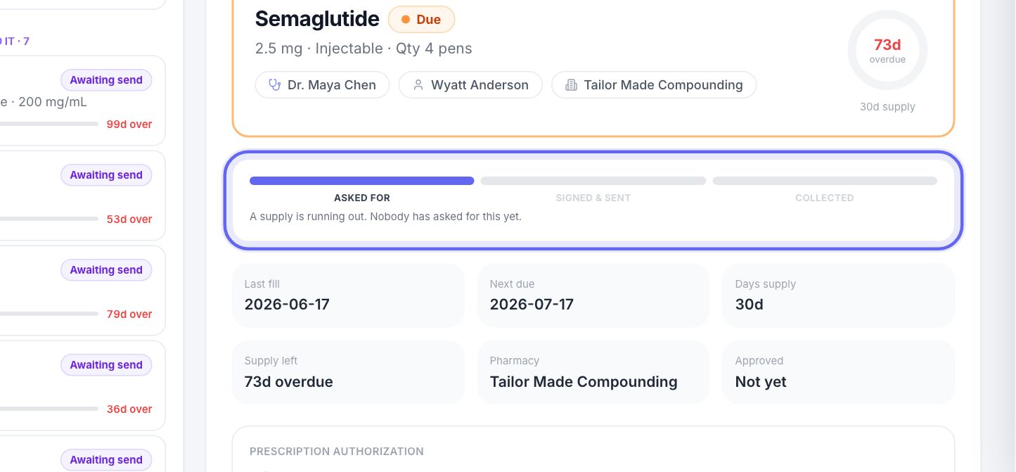The height and width of the screenshot is (472, 1016).
Task: Select the Asked For progress step
Action: point(361,190)
